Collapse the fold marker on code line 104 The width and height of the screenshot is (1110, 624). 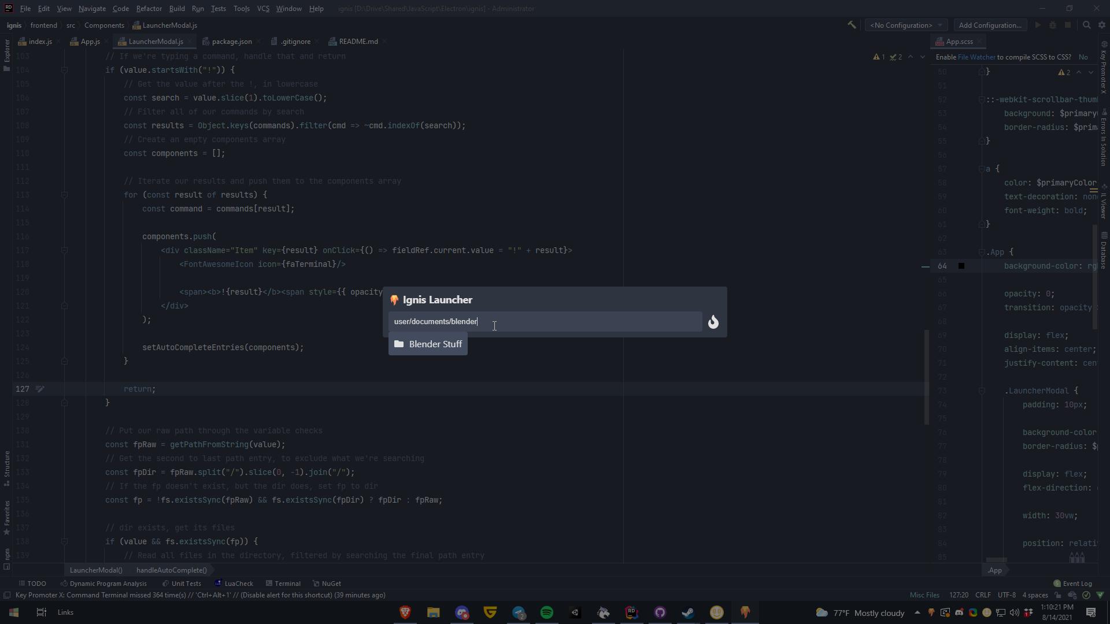pyautogui.click(x=64, y=70)
